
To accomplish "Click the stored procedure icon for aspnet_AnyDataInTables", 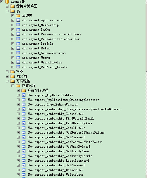I will pos(24,95).
